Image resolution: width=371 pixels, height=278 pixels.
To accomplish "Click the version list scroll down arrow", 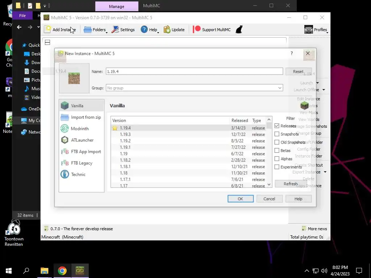I will pyautogui.click(x=269, y=184).
